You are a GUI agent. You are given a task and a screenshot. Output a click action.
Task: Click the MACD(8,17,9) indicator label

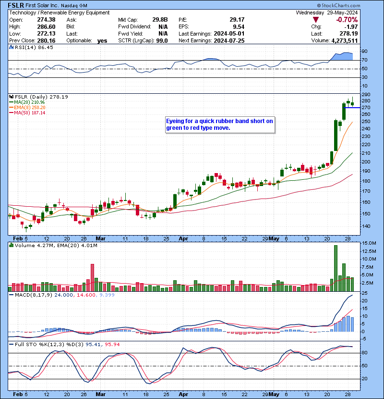click(x=34, y=295)
